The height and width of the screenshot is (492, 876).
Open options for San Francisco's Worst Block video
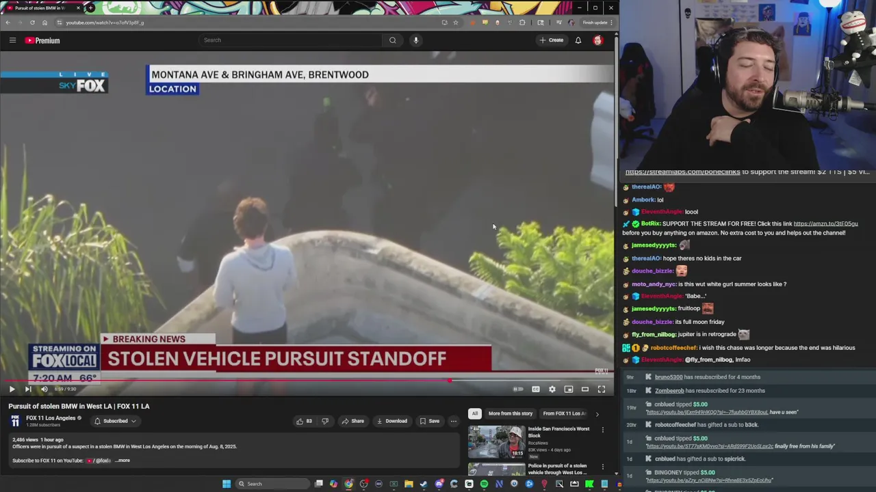coord(603,430)
